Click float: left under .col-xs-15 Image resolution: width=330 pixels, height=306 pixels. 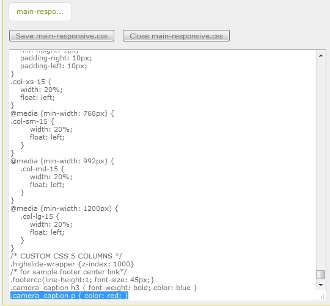tap(37, 98)
